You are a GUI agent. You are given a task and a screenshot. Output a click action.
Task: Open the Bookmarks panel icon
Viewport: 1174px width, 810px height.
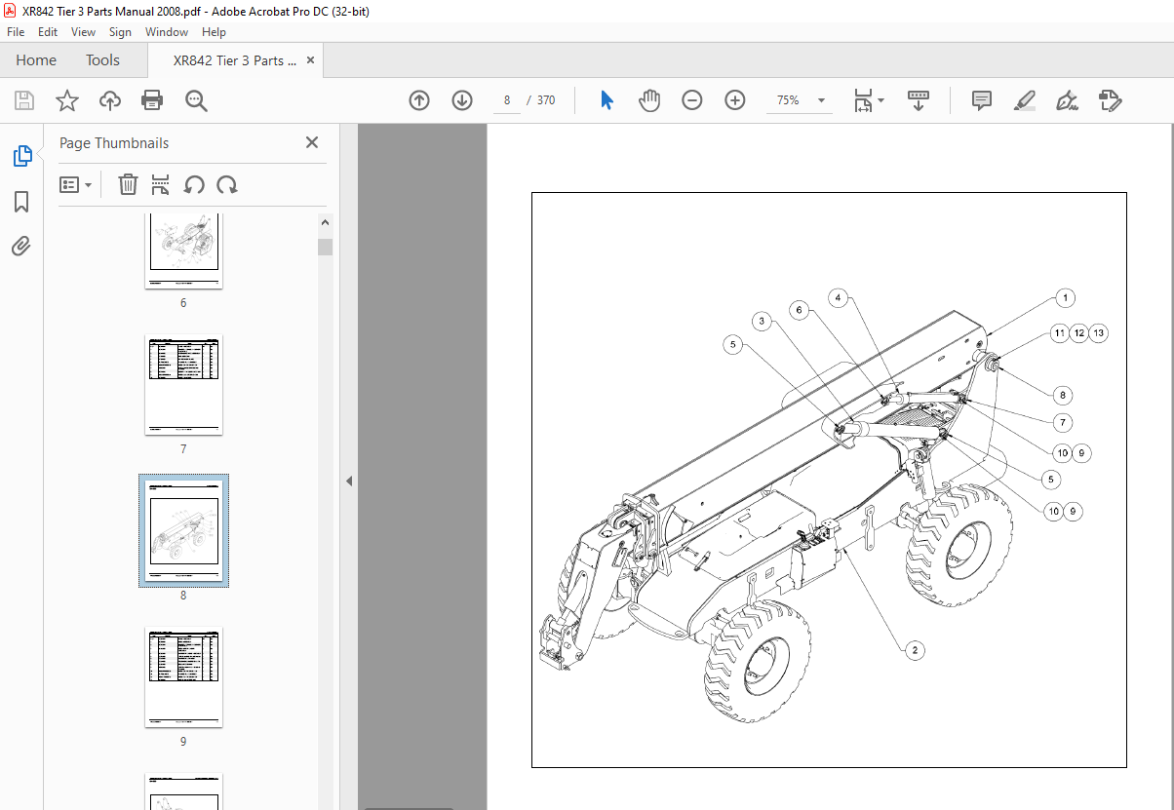(21, 202)
